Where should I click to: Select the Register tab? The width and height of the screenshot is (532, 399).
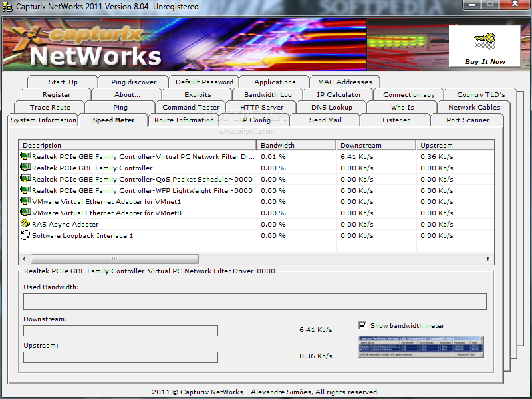coord(57,94)
